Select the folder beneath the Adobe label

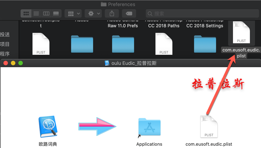pos(82,44)
